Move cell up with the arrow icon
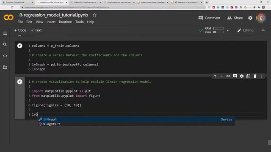Image resolution: width=271 pixels, height=152 pixels. [x=215, y=76]
